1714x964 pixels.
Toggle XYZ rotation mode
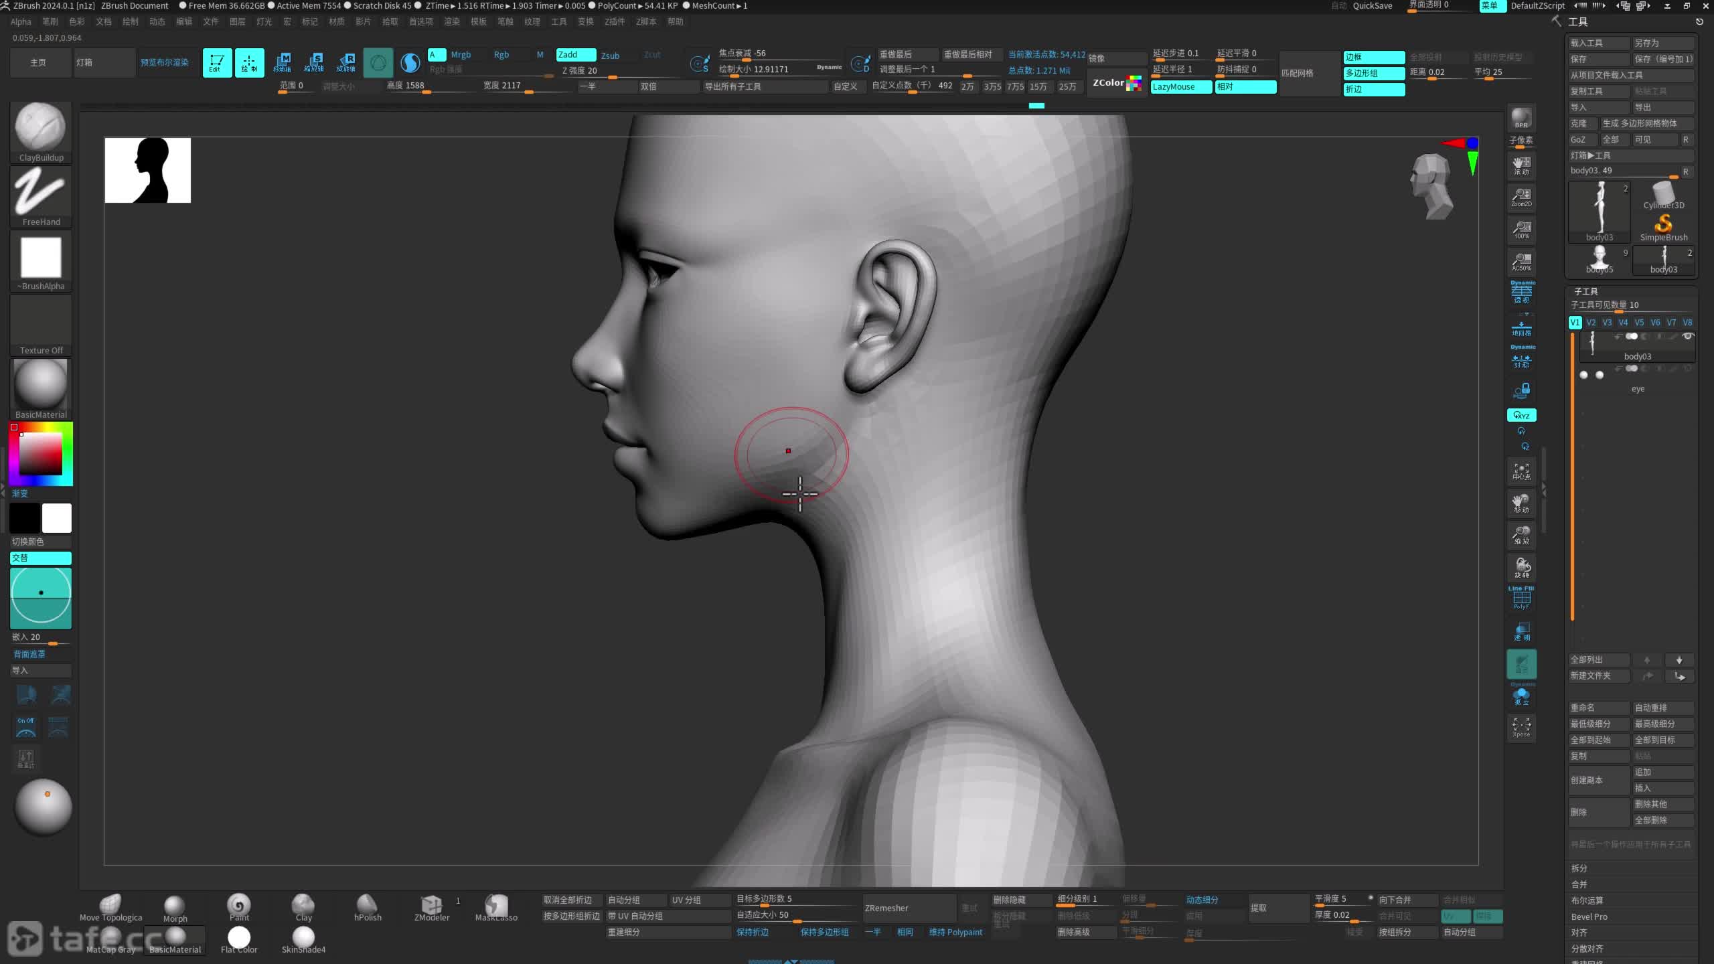[1521, 415]
